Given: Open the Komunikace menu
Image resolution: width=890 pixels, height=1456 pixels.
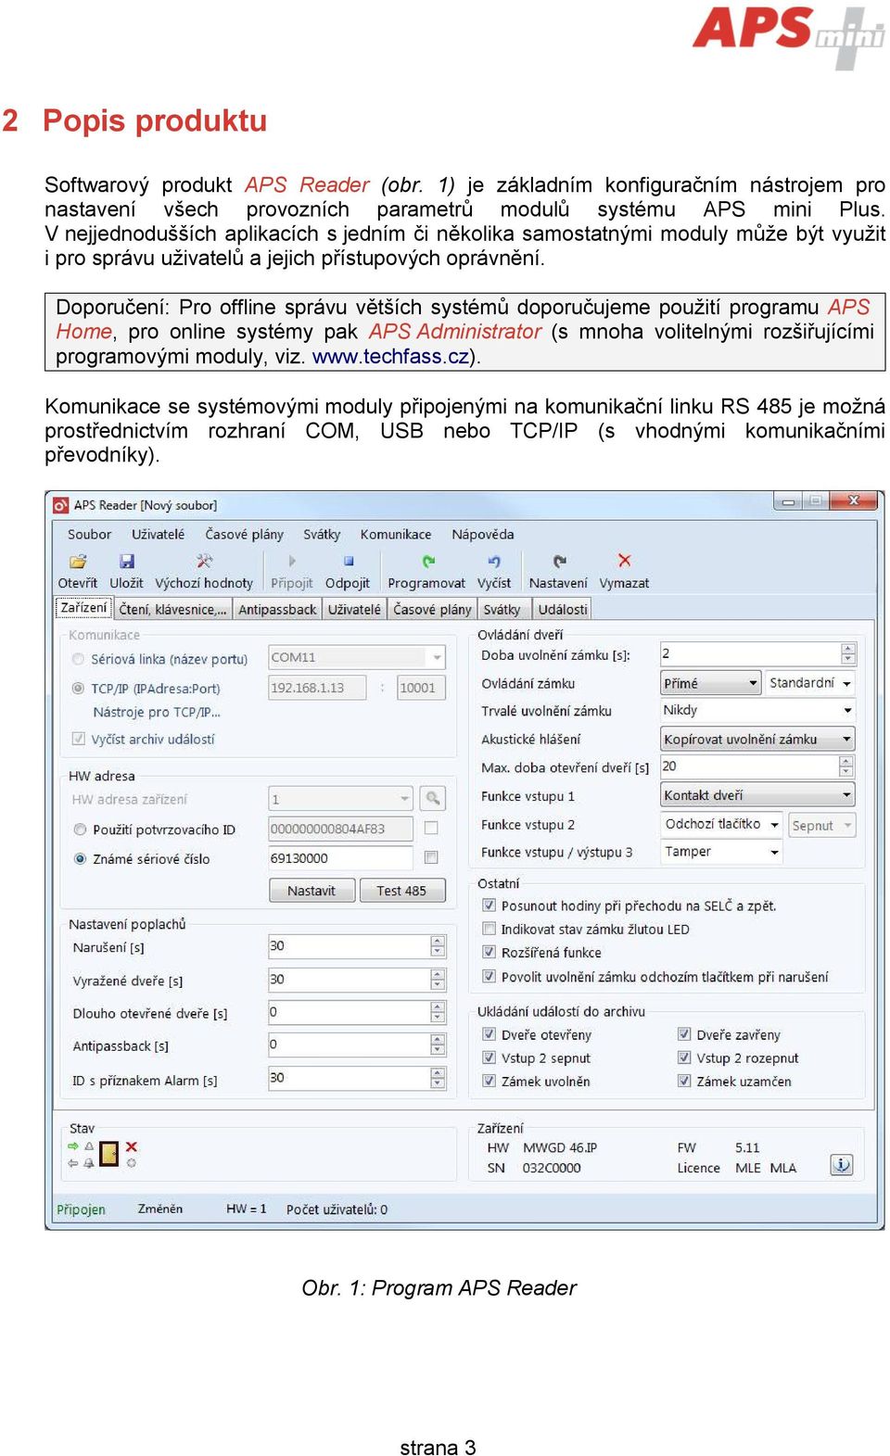Looking at the screenshot, I should coord(396,534).
